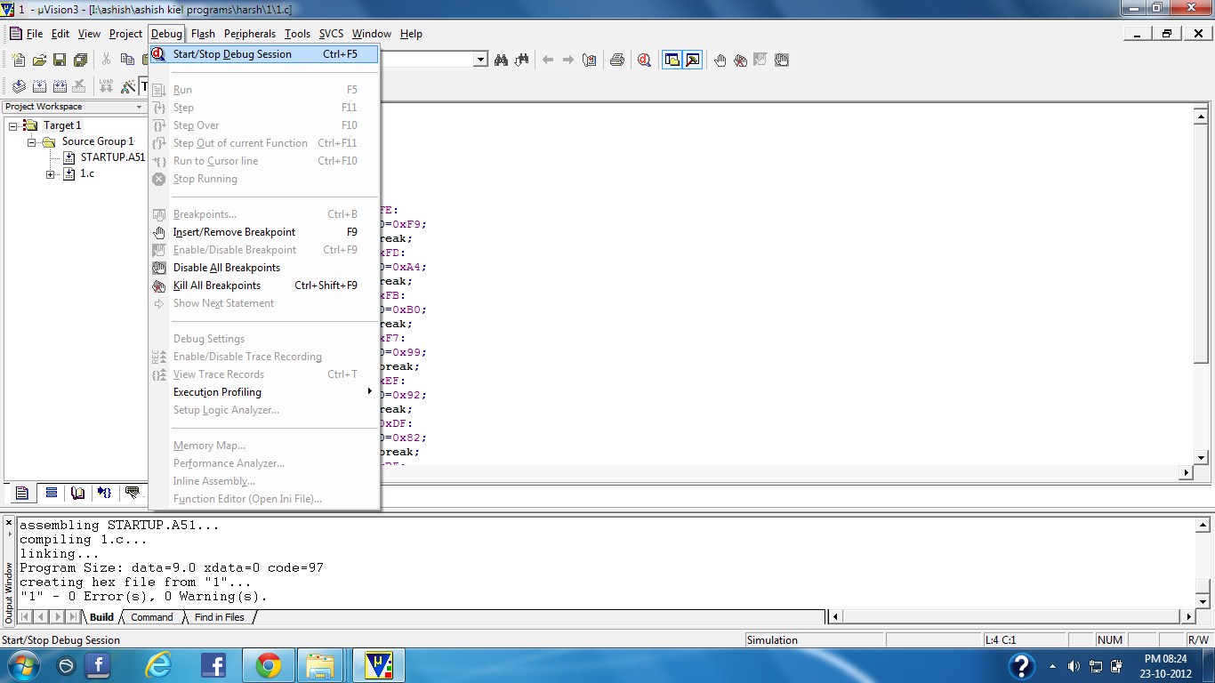
Task: Choose Start/Stop Debug Session menu item
Action: (265, 54)
